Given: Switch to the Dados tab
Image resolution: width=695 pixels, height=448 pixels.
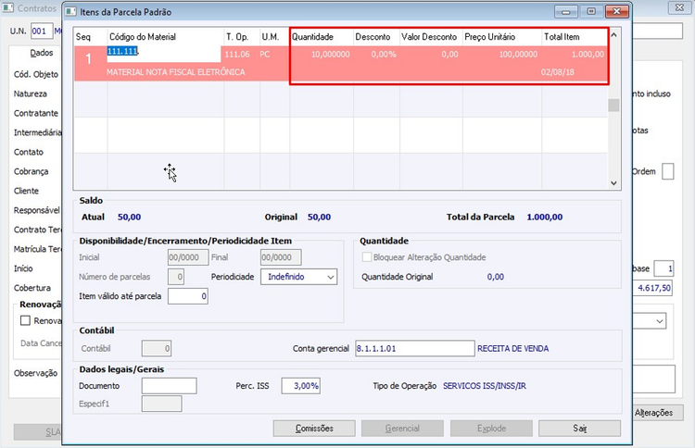Looking at the screenshot, I should (x=42, y=53).
